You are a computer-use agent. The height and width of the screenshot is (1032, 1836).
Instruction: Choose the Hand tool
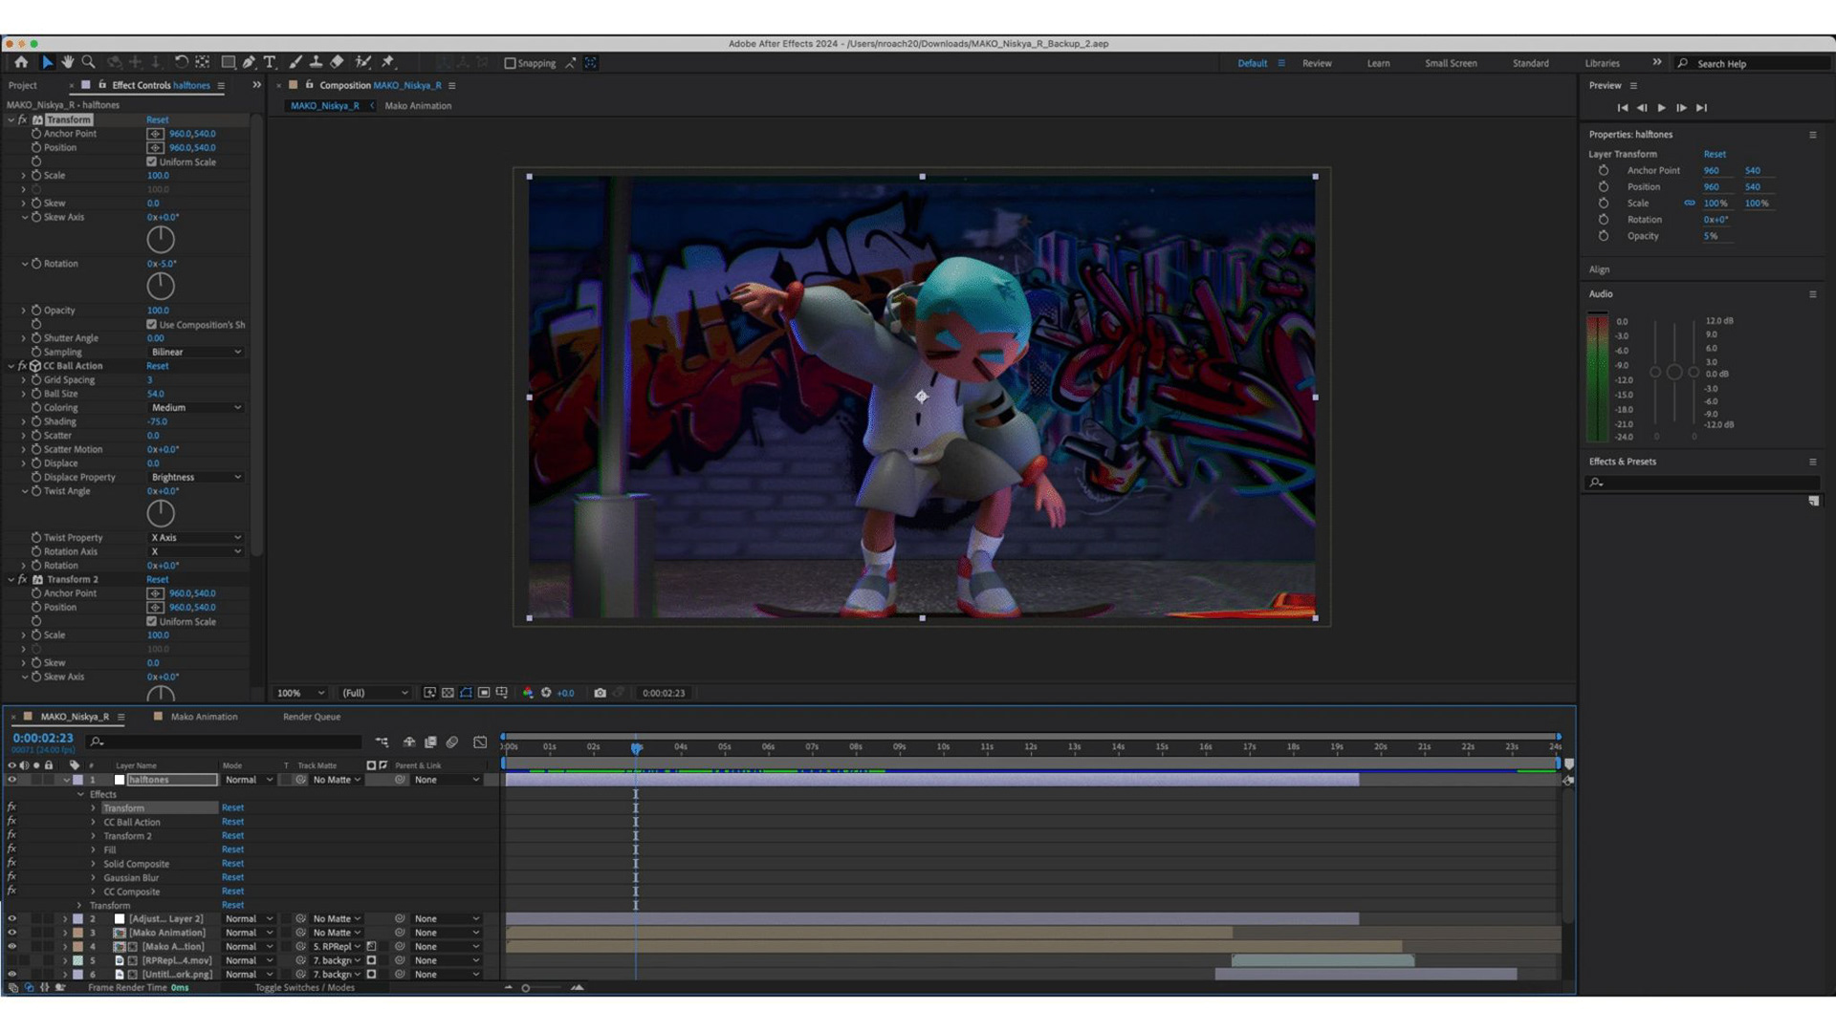(x=68, y=62)
